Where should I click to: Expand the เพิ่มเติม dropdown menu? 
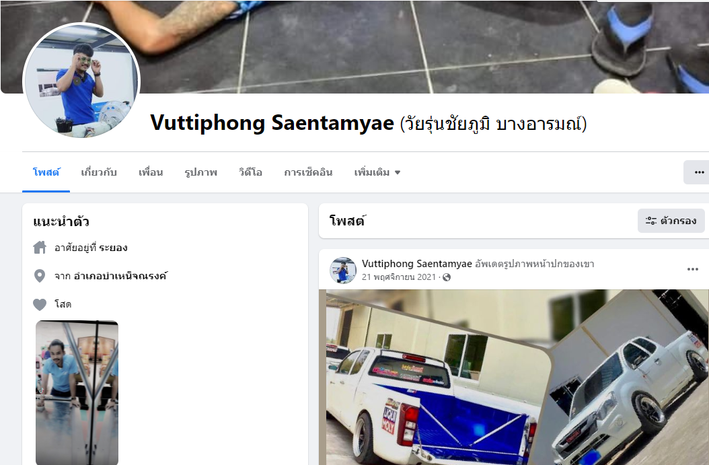click(x=377, y=172)
